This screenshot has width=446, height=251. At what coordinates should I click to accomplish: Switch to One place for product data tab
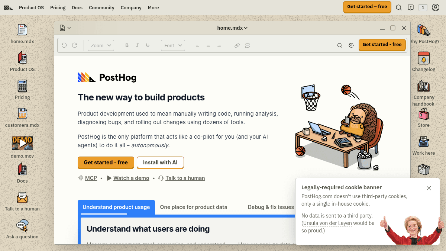(194, 207)
